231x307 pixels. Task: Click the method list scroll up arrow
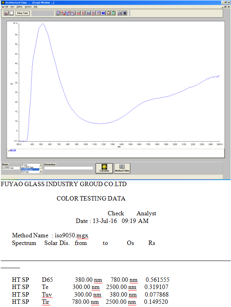coord(41,165)
